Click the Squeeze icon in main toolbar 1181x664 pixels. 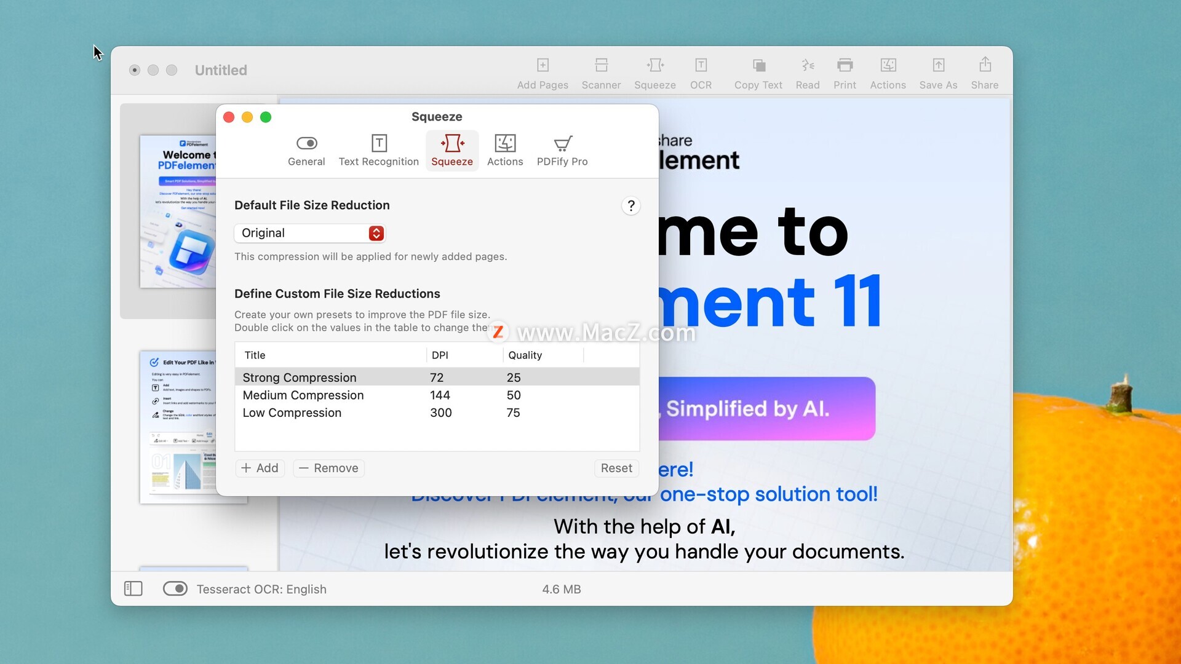[655, 73]
